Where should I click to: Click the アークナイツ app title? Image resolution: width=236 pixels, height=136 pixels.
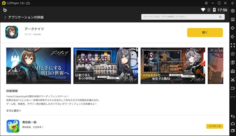click(34, 29)
